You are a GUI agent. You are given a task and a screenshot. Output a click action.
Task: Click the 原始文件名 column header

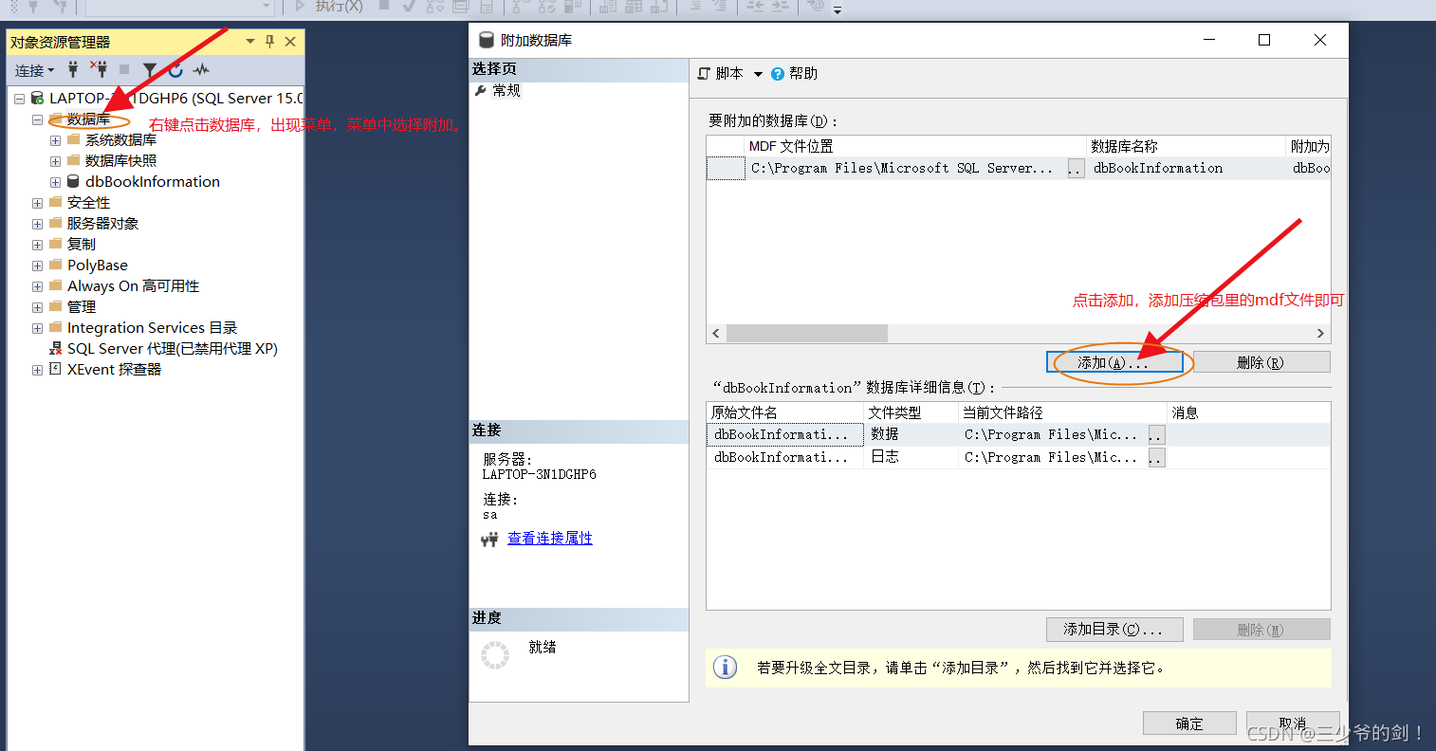[785, 412]
